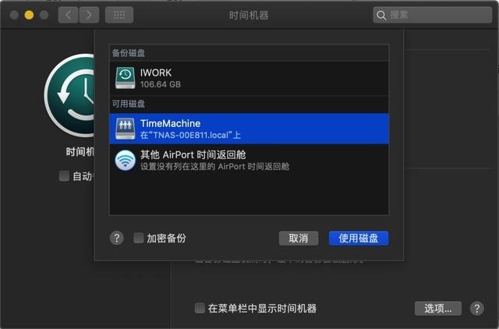Image resolution: width=499 pixels, height=329 pixels.
Task: Open help from the dialog's question mark button
Action: coord(117,238)
